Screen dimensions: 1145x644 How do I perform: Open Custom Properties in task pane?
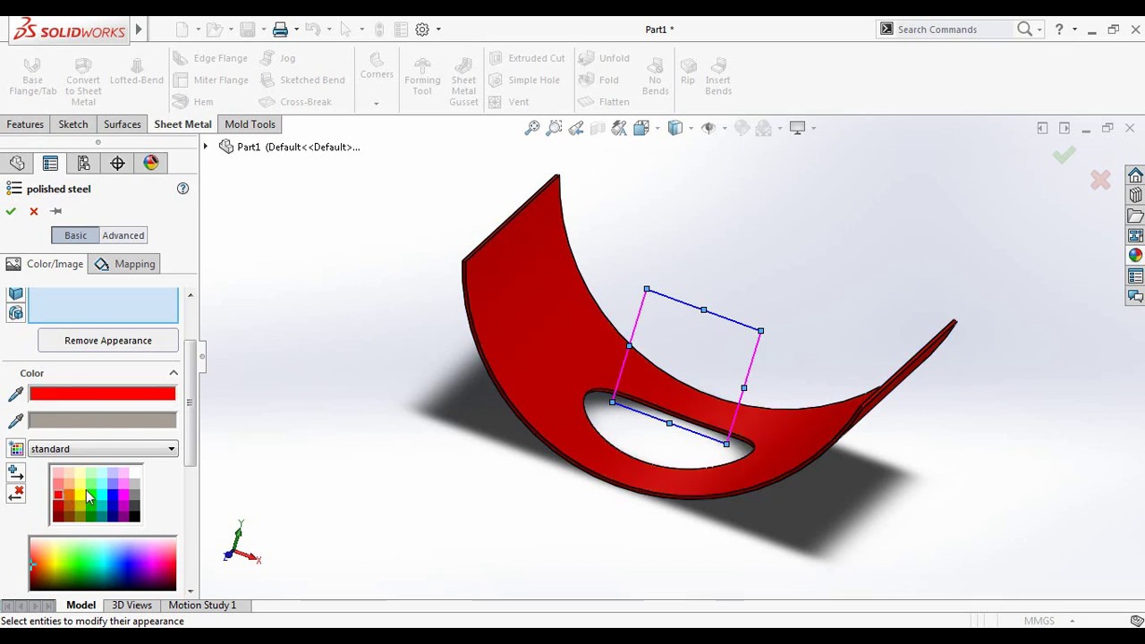point(1135,276)
